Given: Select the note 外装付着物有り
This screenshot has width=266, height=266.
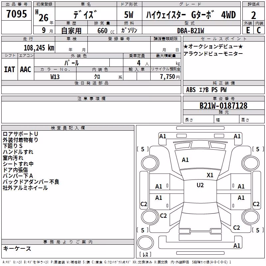Looking at the screenshot, I should 20,140.
